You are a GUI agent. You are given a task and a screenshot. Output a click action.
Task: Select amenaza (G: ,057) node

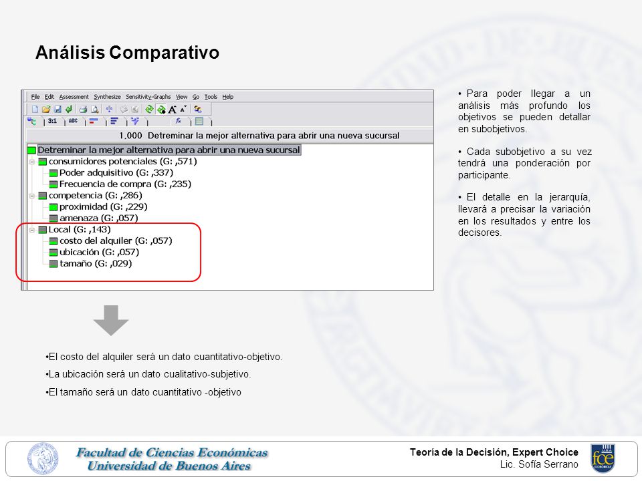[99, 218]
